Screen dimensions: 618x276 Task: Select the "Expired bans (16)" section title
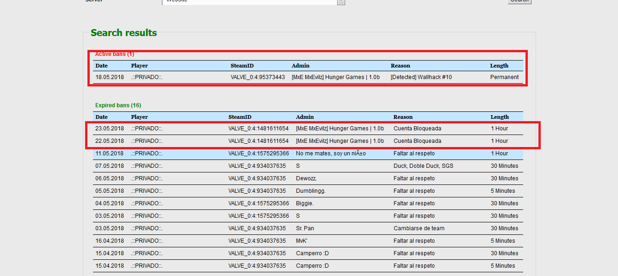point(118,105)
